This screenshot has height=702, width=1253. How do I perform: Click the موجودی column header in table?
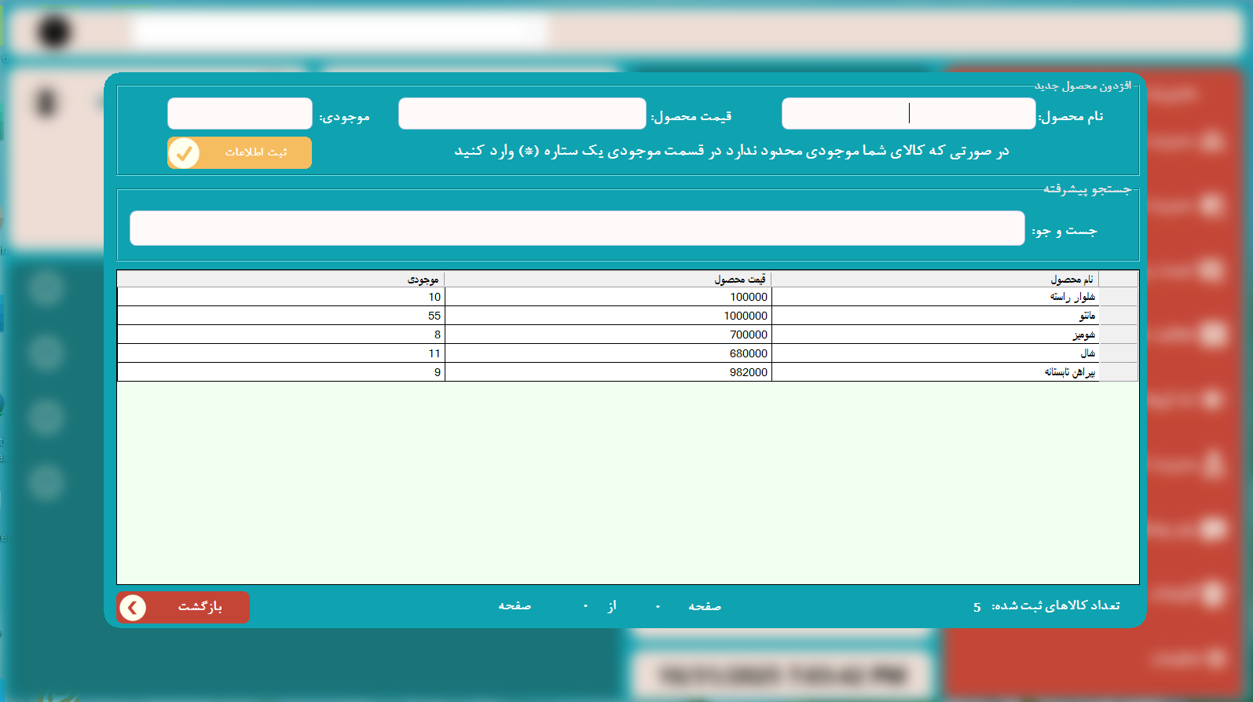point(280,280)
